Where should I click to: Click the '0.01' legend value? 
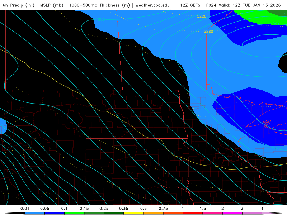pyautogui.click(x=25, y=209)
